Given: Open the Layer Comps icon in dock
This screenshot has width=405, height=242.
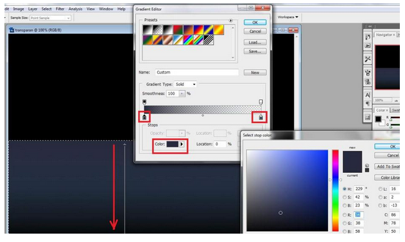Looking at the screenshot, I should click(368, 117).
